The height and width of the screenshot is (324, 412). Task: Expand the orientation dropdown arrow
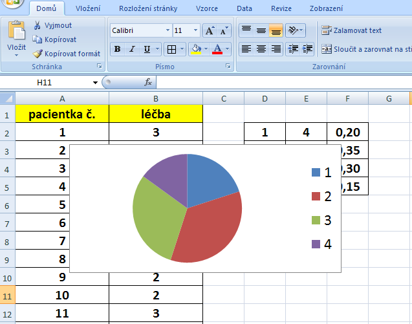[301, 30]
